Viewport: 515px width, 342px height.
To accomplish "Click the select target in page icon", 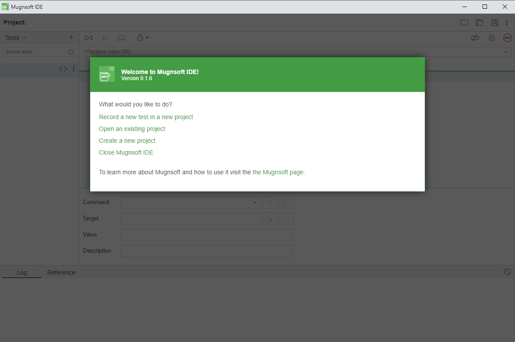I will pyautogui.click(x=270, y=219).
